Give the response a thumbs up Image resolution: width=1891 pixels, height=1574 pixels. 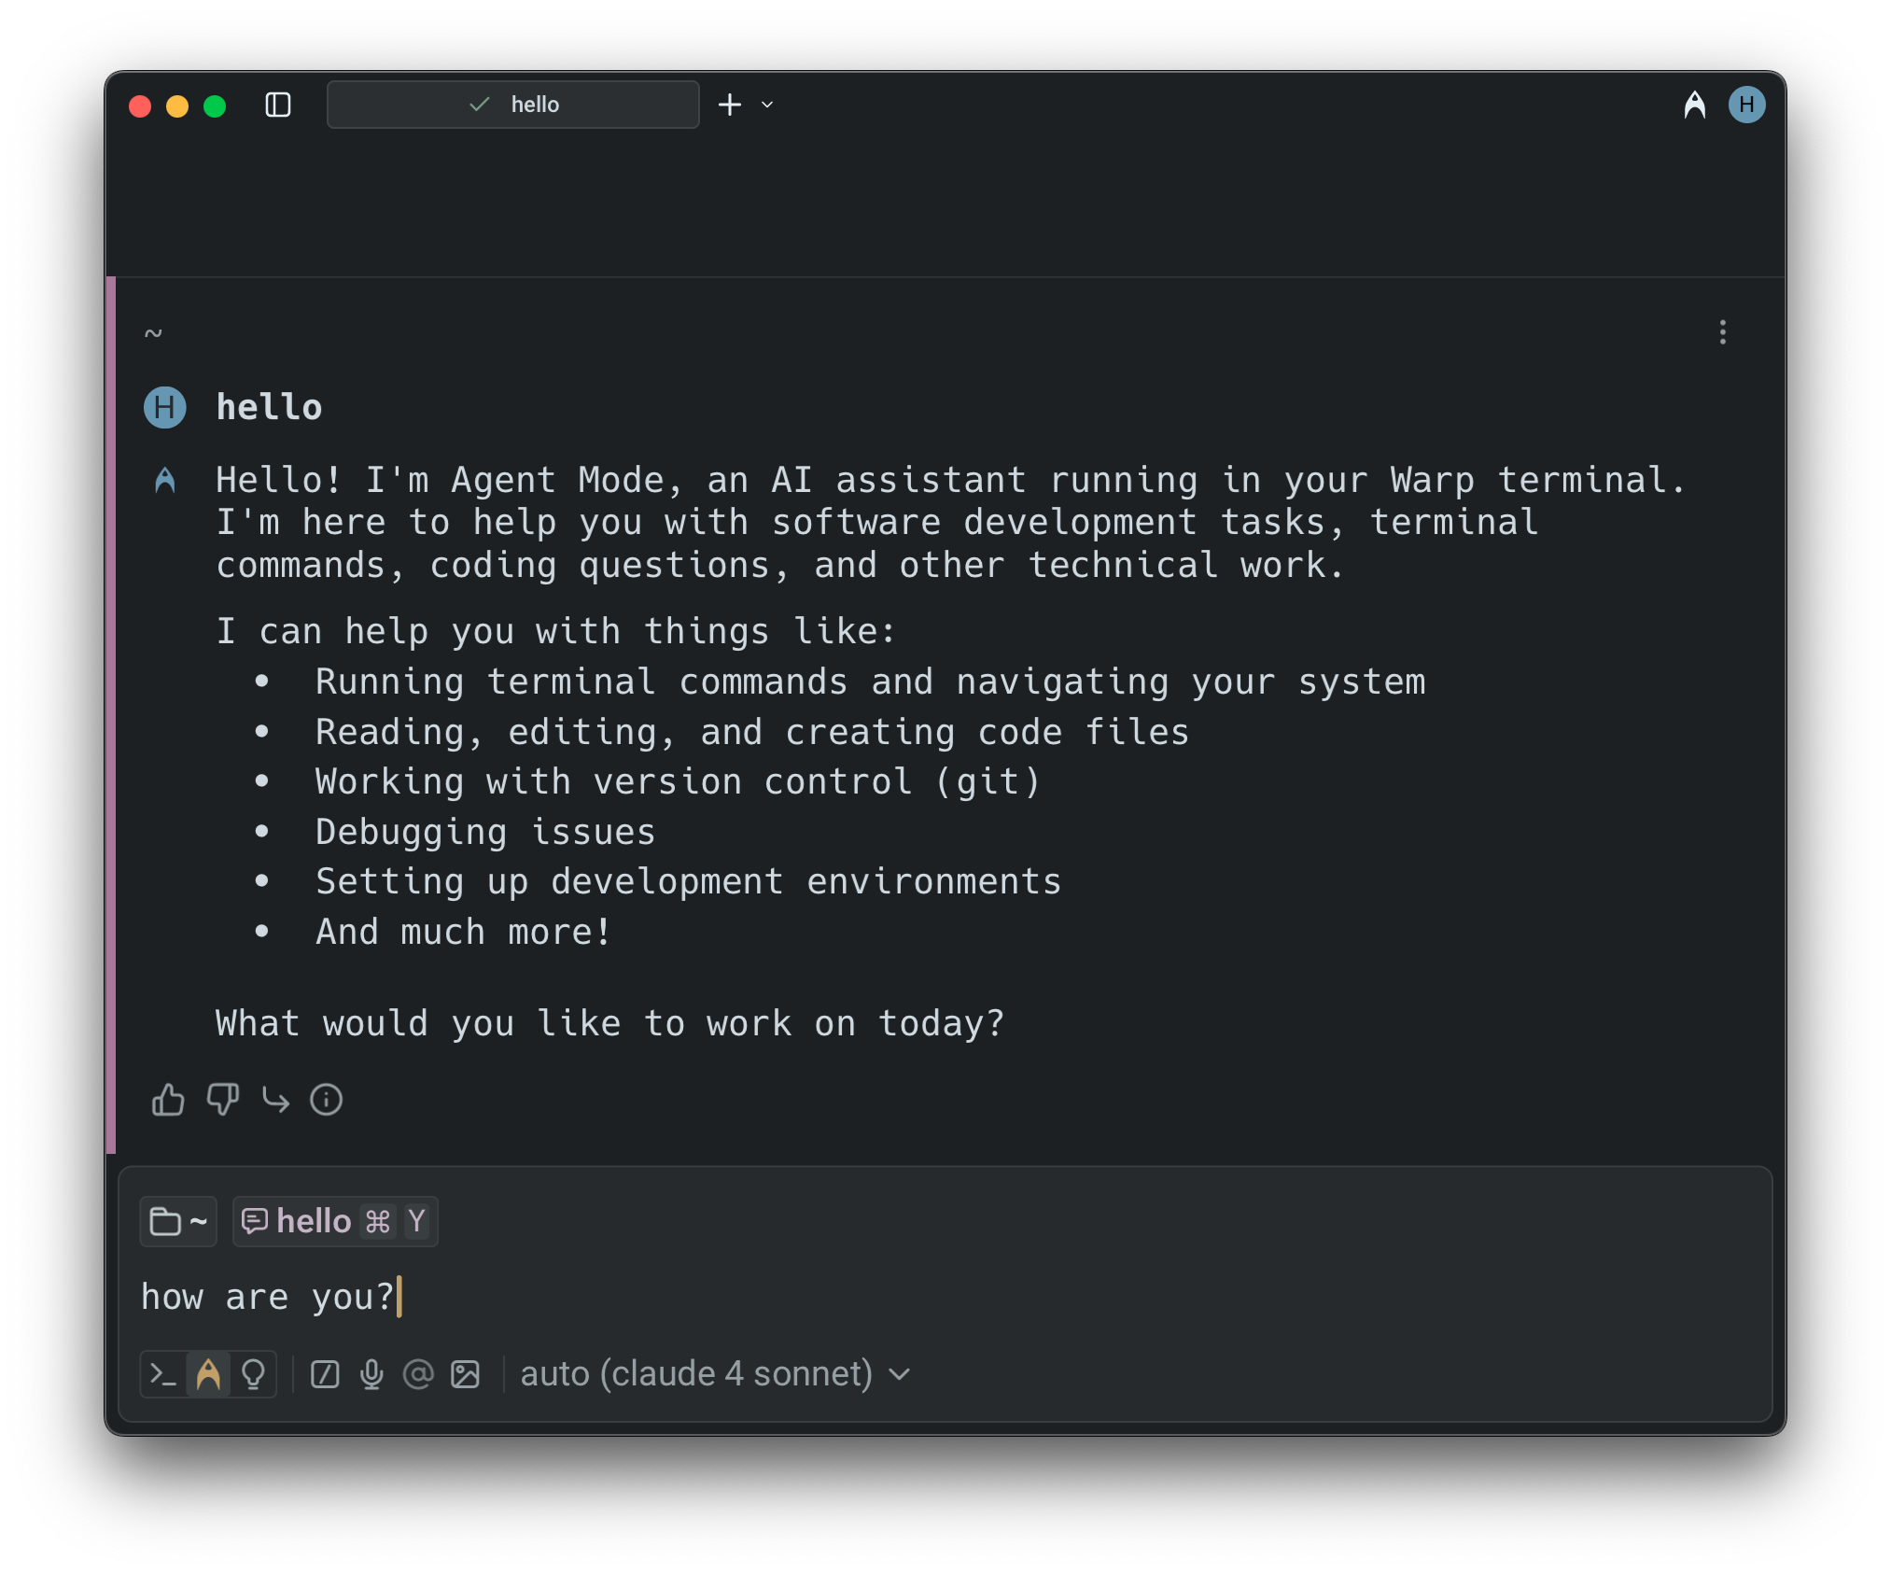(168, 1100)
